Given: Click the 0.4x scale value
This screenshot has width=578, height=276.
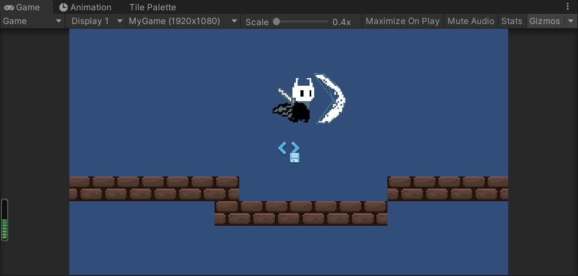Looking at the screenshot, I should [x=341, y=22].
